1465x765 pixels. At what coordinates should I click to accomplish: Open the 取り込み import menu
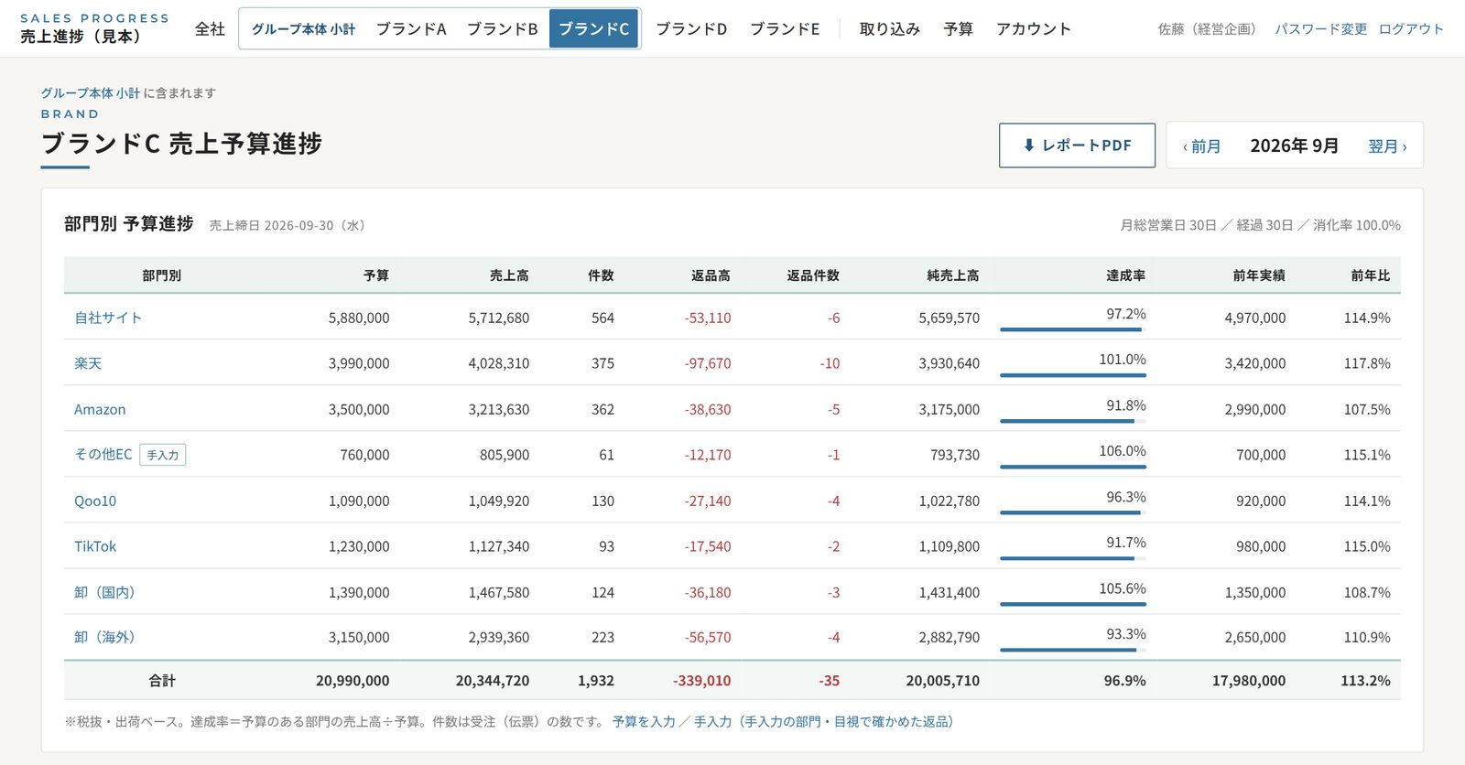890,29
